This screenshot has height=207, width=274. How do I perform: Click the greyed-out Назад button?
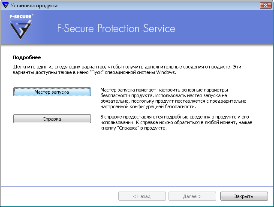[x=142, y=196]
